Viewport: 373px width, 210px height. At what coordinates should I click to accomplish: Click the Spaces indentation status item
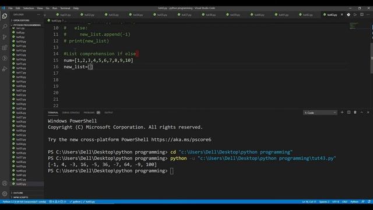(324, 202)
